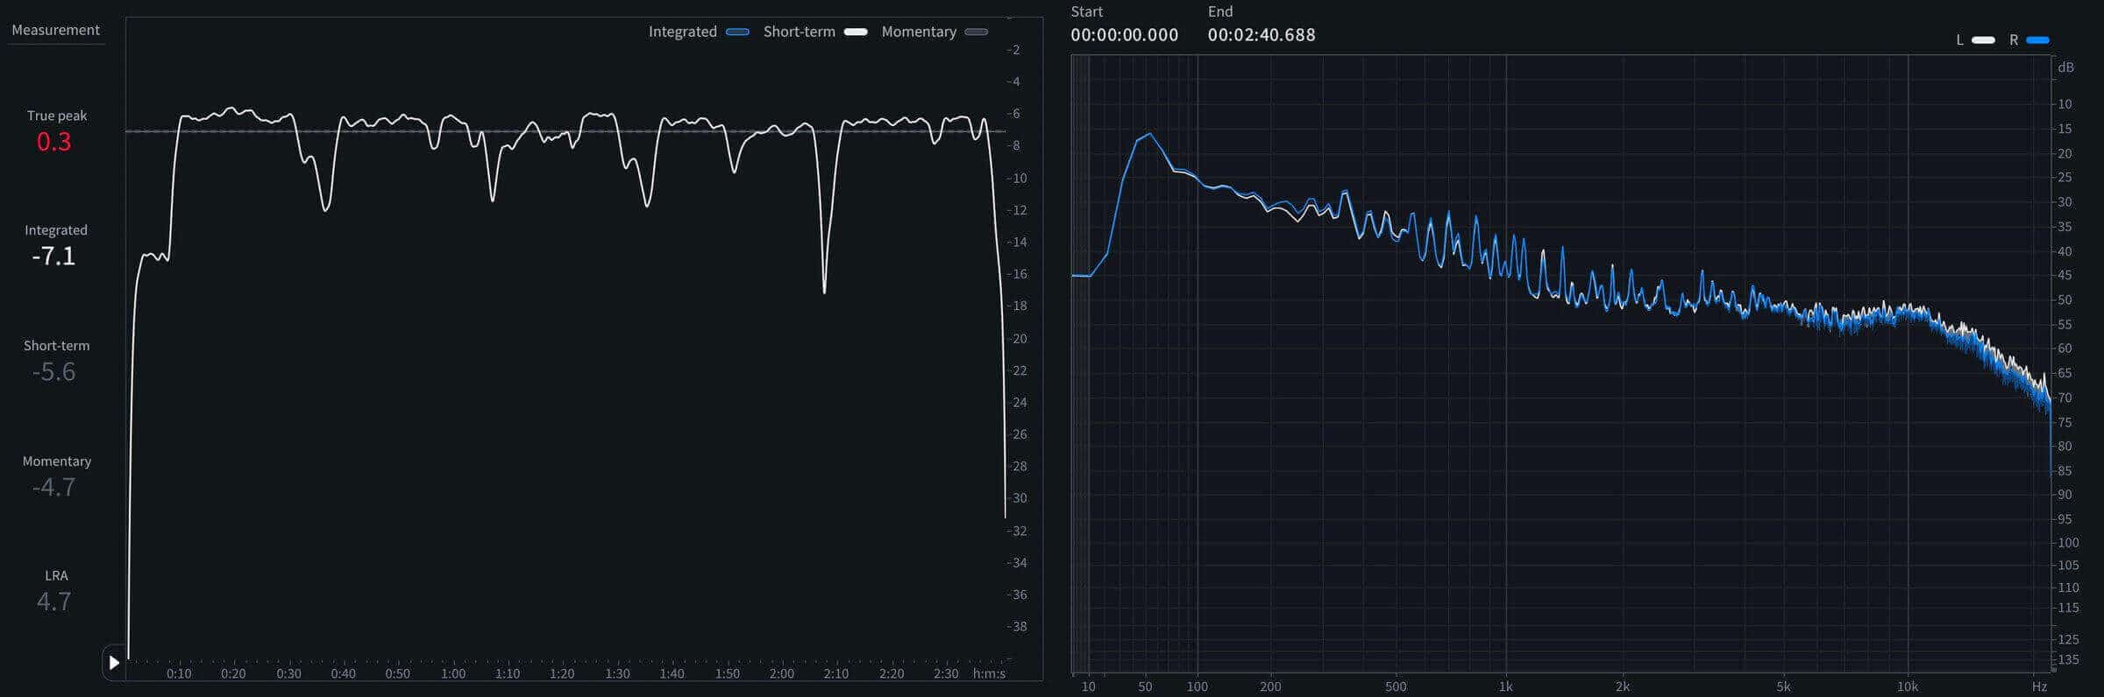Click the 500 frequency axis label
The image size is (2104, 697).
(x=1396, y=687)
